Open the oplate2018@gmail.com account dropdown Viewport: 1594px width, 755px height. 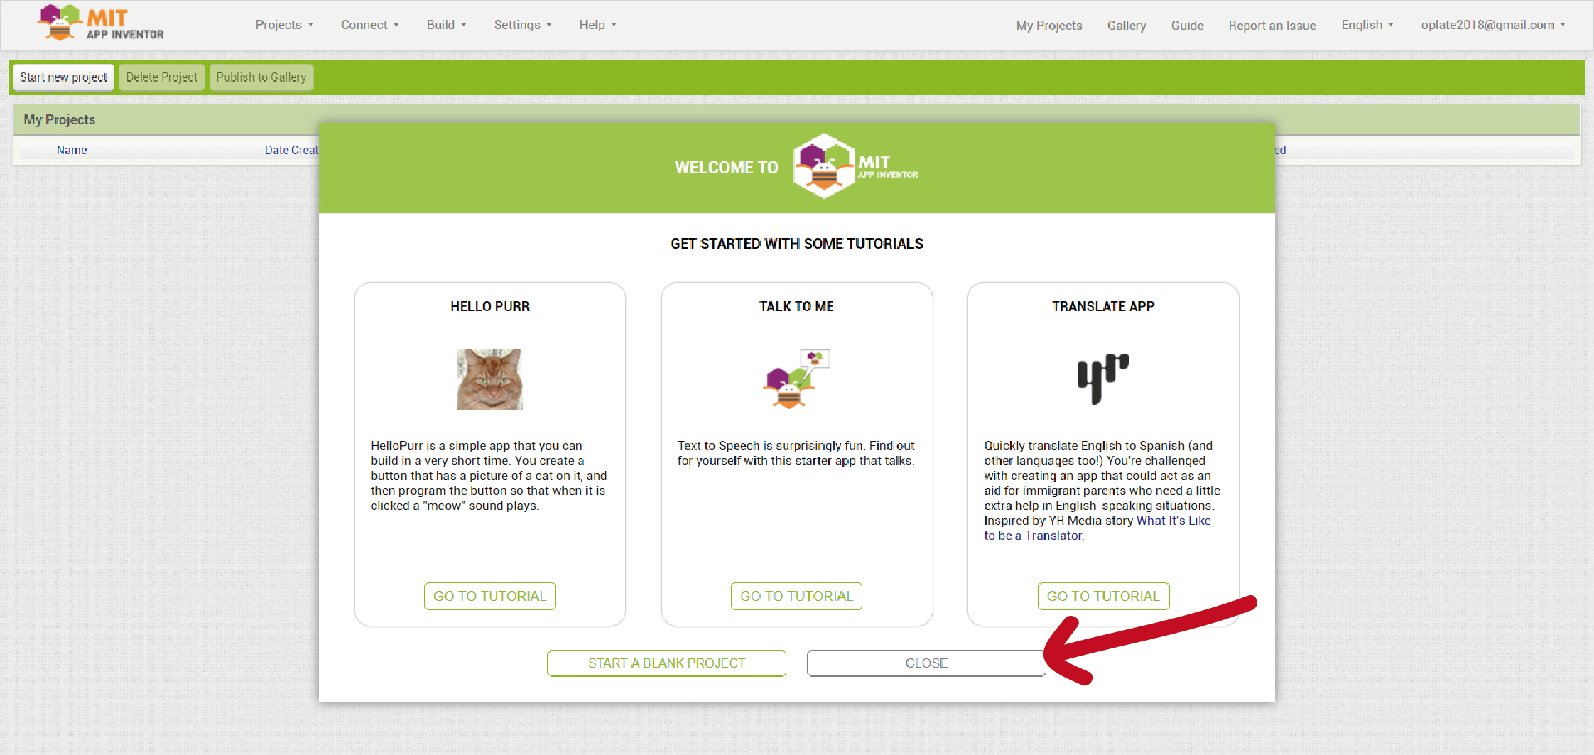click(1492, 25)
